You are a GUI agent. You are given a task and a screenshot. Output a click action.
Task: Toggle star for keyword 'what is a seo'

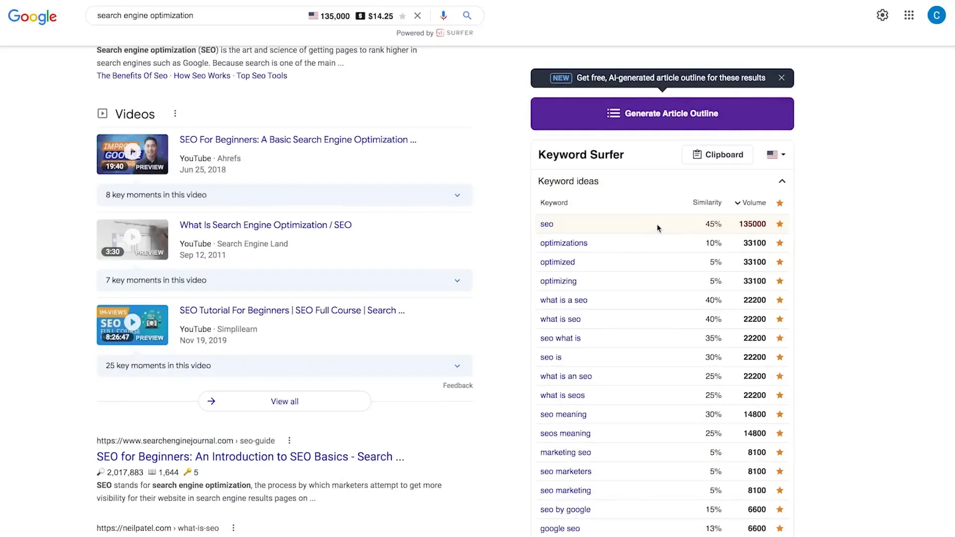[x=780, y=300]
